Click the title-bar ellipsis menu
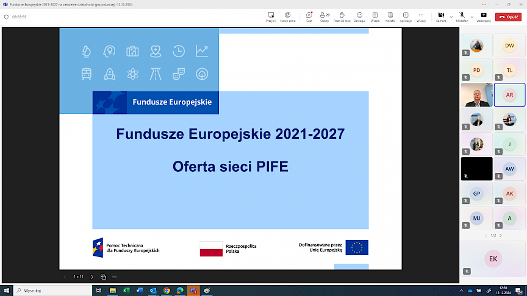527x296 pixels. [x=484, y=4]
